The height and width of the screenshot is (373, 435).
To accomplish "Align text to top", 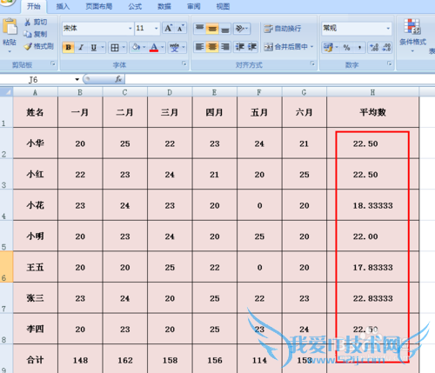I will click(x=199, y=29).
